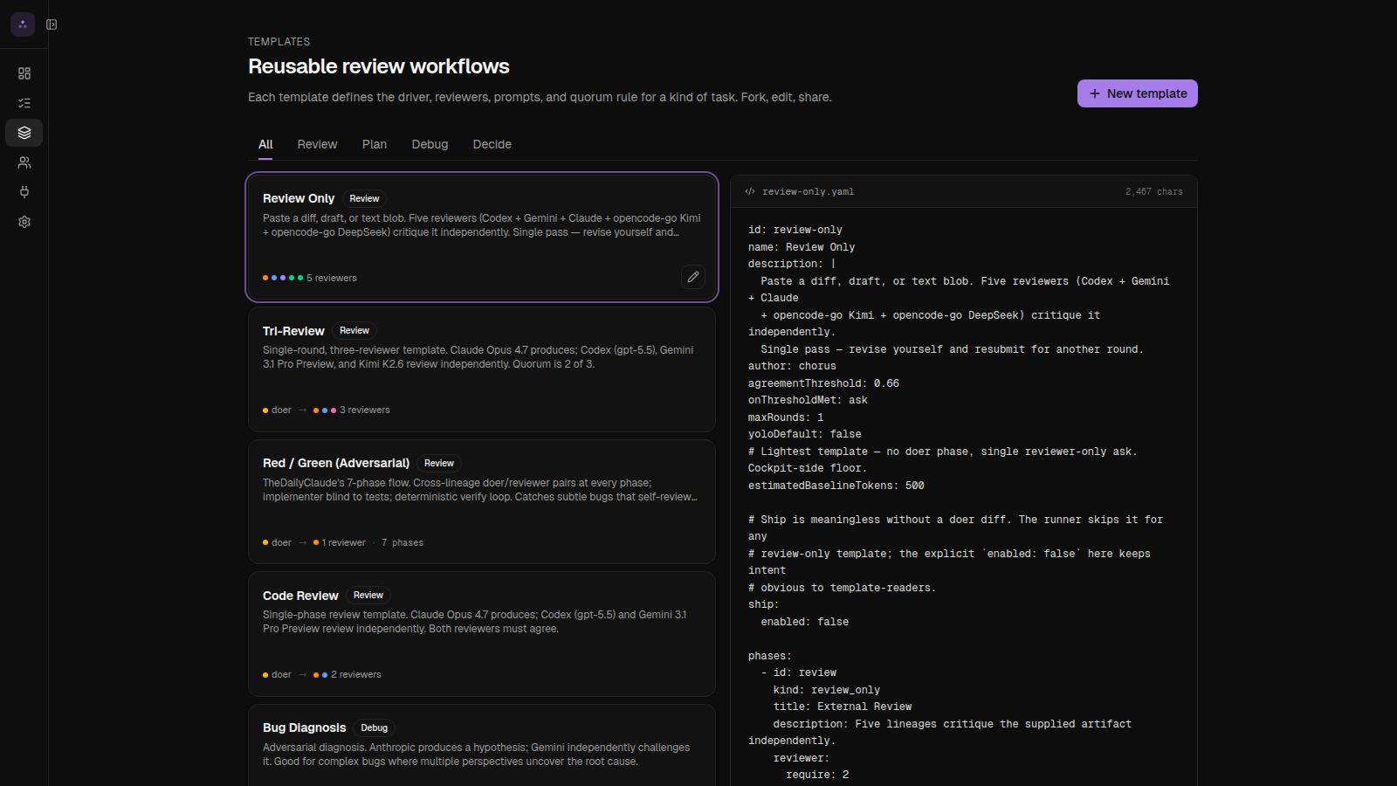
Task: Click the app logo icon in the sidebar
Action: (x=23, y=24)
